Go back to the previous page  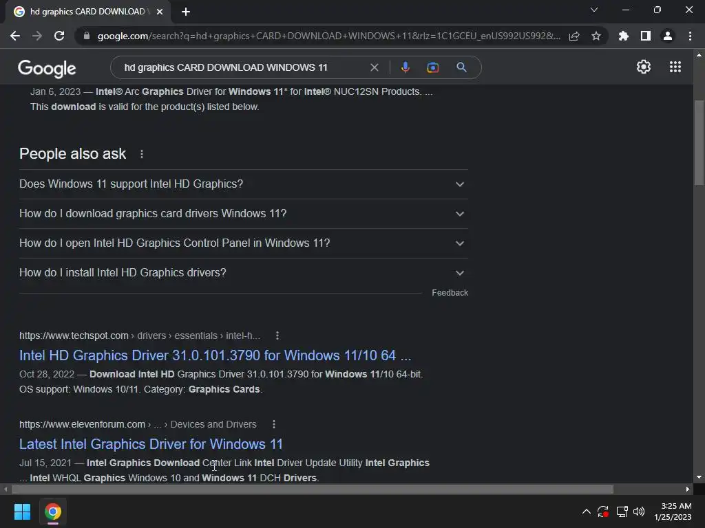[15, 36]
